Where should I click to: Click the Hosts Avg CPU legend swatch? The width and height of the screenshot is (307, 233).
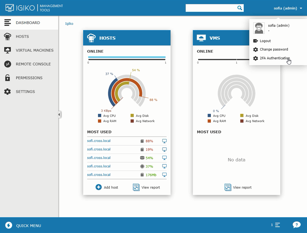100,116
